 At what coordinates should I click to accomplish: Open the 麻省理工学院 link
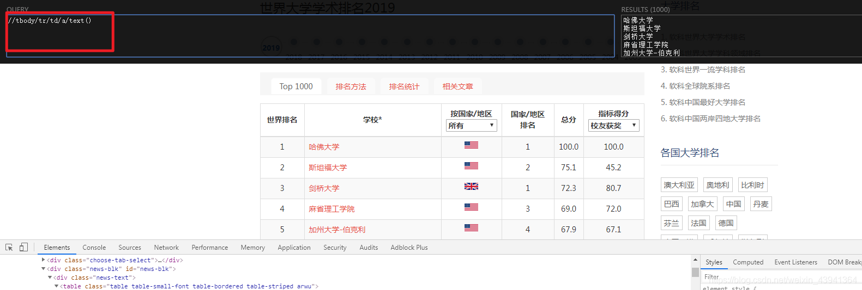coord(331,209)
